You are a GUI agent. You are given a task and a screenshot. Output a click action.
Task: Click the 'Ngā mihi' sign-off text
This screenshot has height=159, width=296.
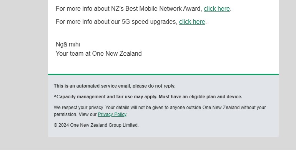click(x=68, y=44)
